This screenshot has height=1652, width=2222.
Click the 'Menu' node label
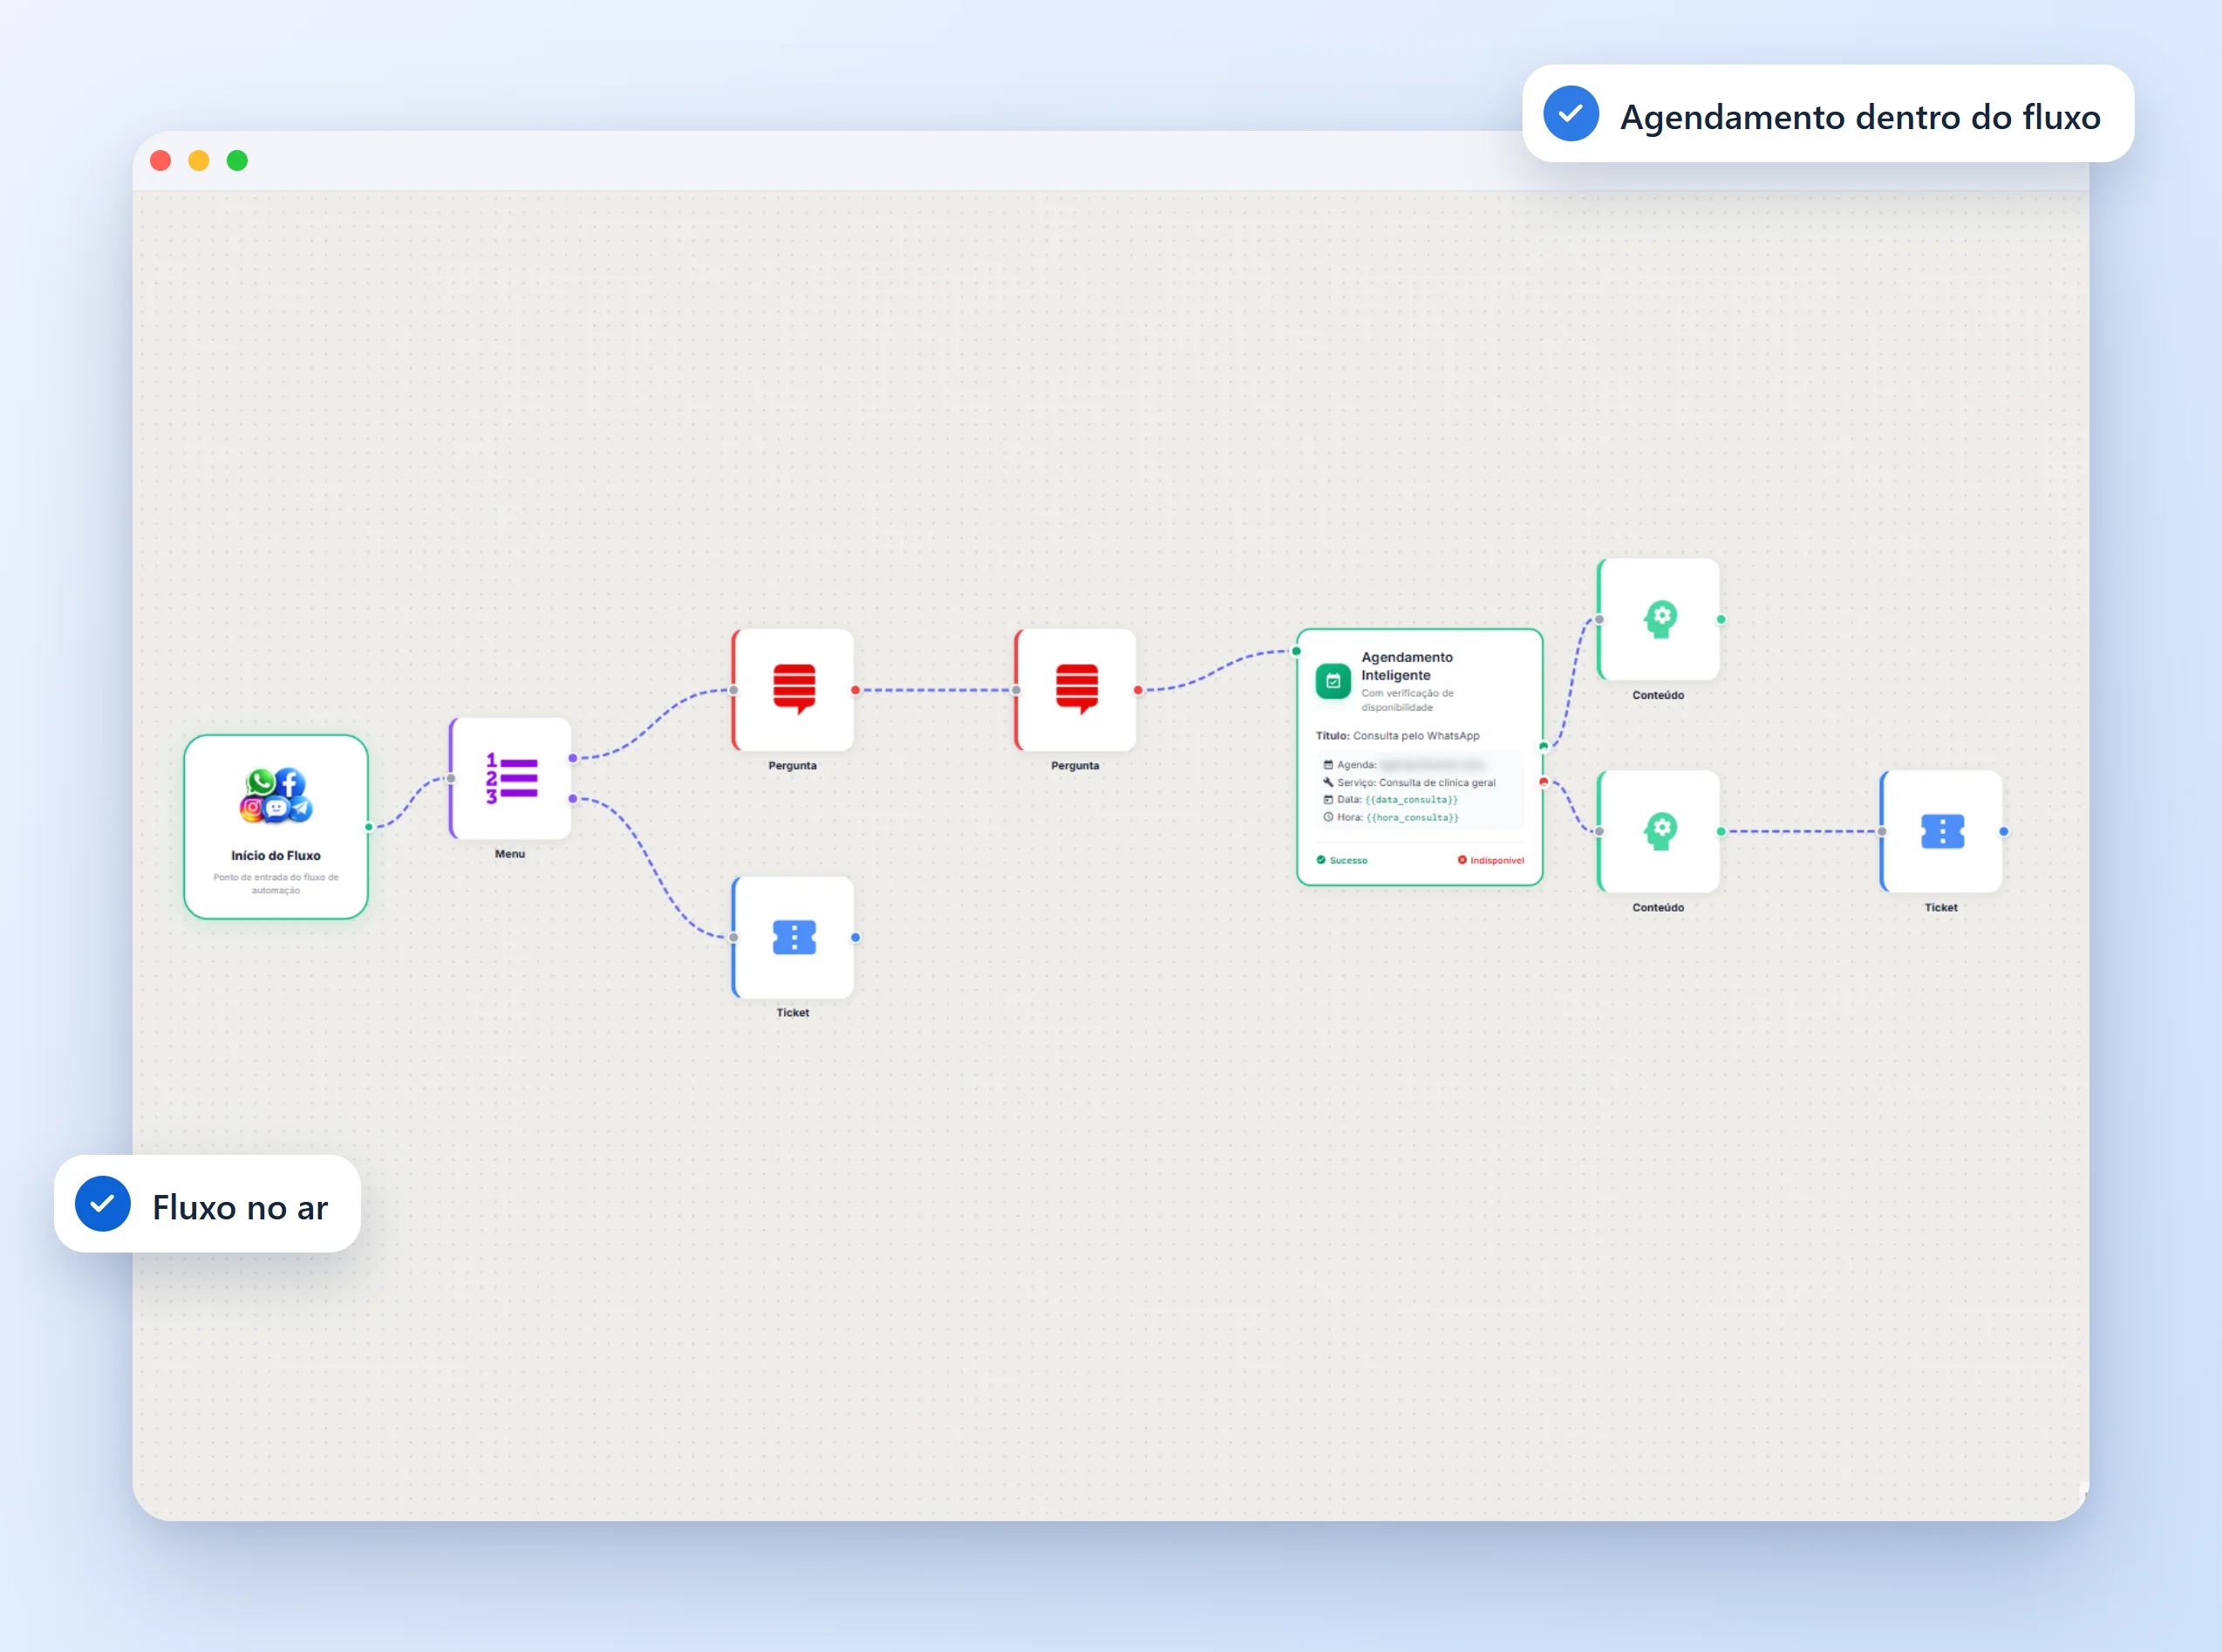point(510,854)
